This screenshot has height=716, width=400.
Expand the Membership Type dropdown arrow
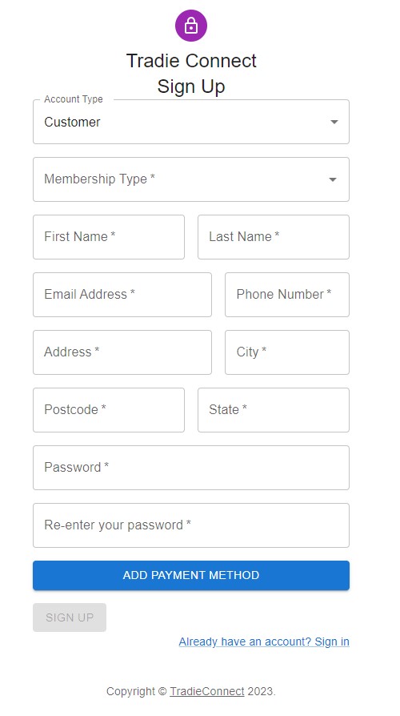333,179
